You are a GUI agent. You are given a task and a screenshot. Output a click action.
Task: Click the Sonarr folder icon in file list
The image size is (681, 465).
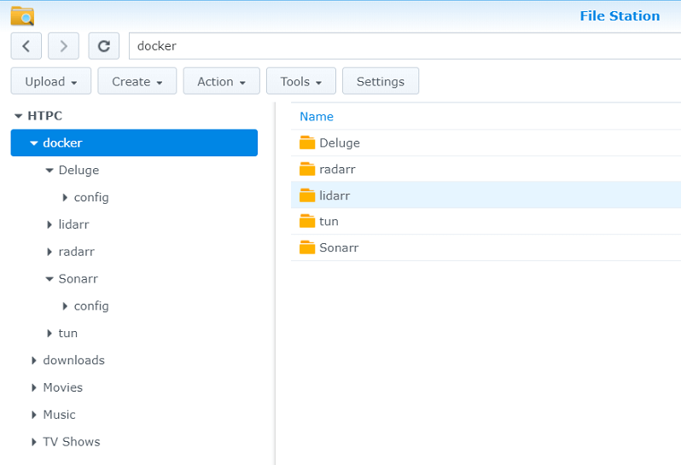pyautogui.click(x=307, y=247)
